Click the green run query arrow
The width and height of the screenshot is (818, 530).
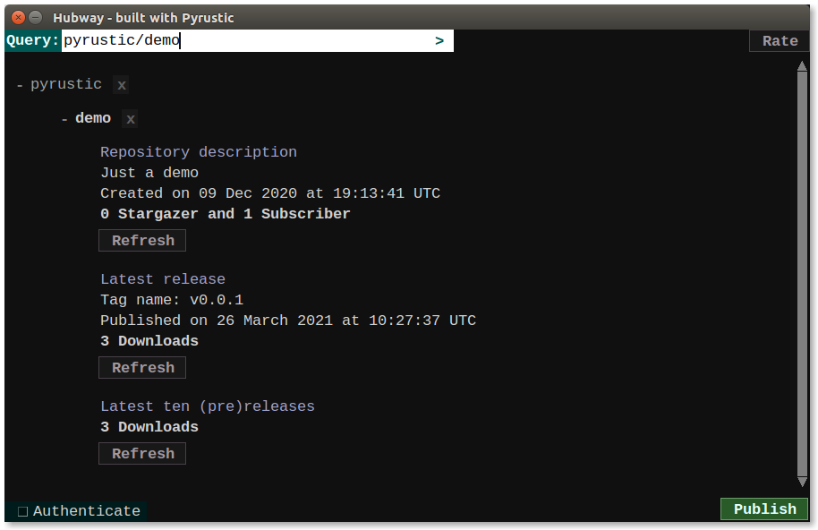click(439, 41)
